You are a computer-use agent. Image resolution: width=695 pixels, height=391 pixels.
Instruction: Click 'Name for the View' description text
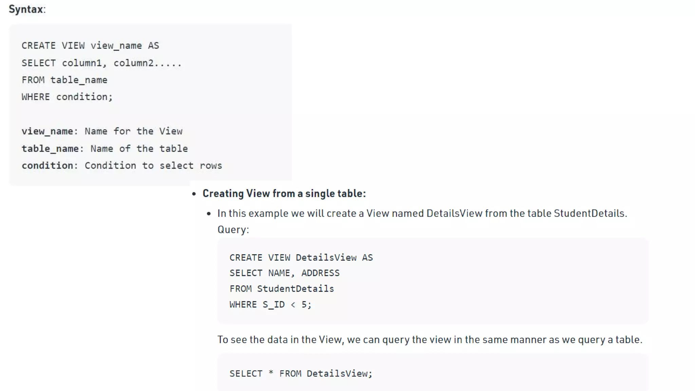click(x=133, y=131)
